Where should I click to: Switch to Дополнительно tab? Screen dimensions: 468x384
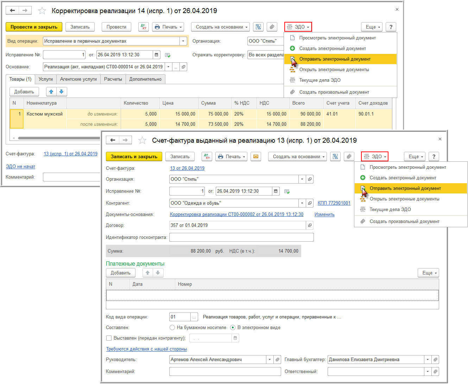(x=145, y=79)
